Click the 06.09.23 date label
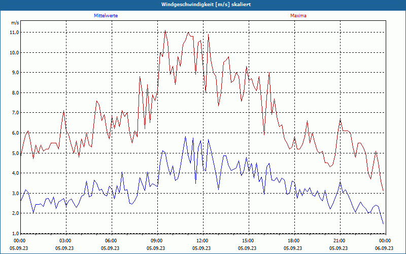The width and height of the screenshot is (406, 254). click(x=384, y=248)
